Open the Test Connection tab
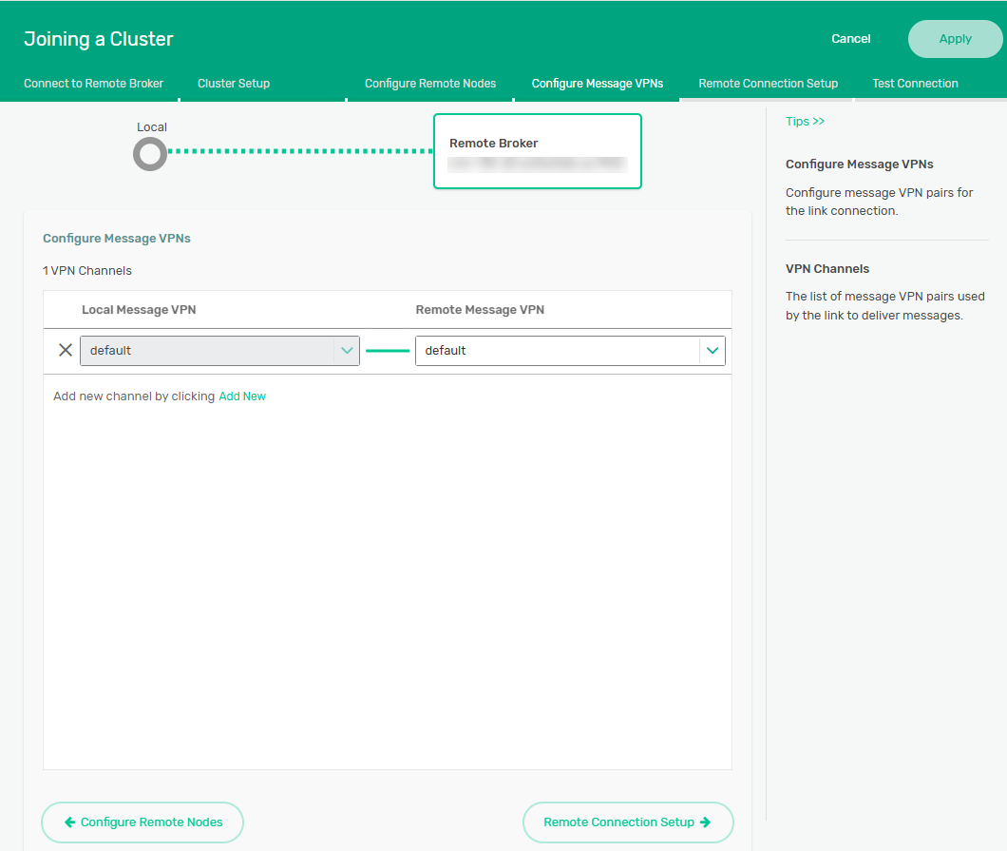 point(915,84)
